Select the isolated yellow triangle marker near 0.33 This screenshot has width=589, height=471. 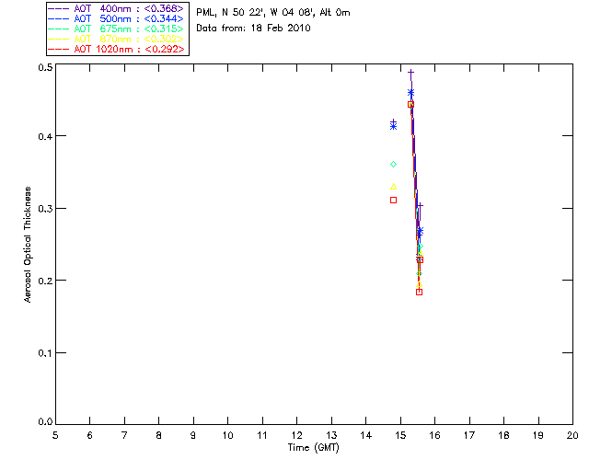click(393, 187)
